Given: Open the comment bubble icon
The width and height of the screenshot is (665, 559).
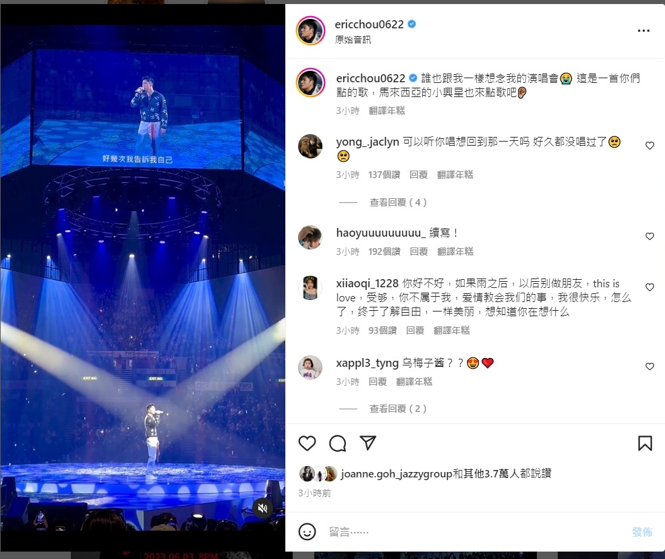Looking at the screenshot, I should [338, 443].
